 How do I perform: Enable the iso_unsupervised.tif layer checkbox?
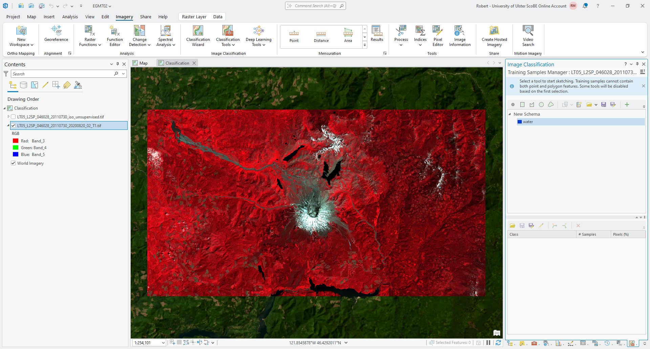(x=13, y=117)
